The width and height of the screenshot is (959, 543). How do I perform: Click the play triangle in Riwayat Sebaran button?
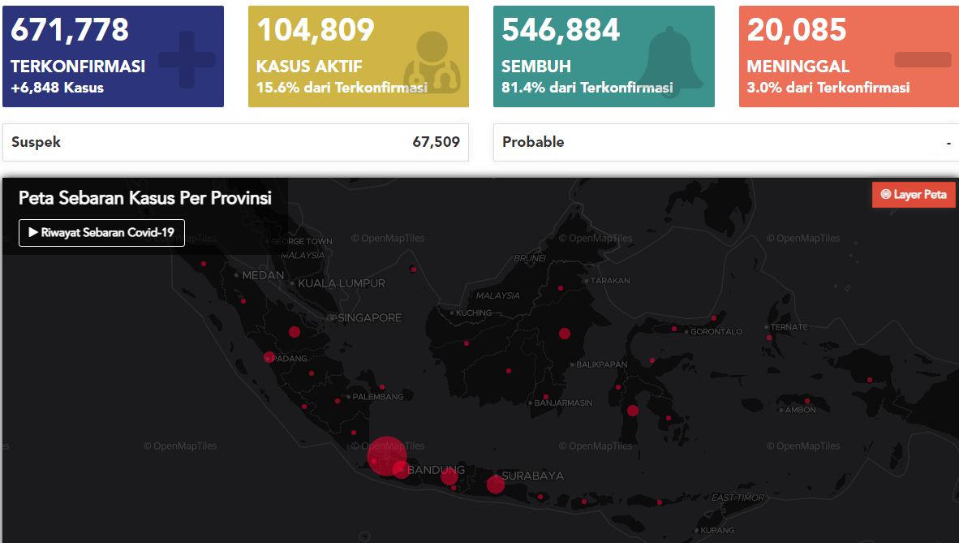[x=33, y=233]
